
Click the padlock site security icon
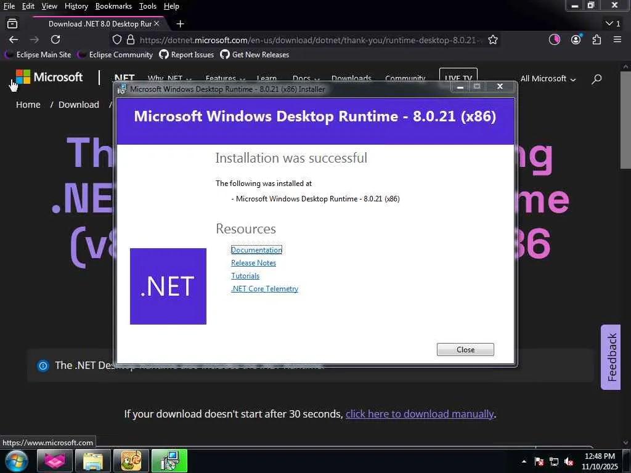[x=131, y=39]
